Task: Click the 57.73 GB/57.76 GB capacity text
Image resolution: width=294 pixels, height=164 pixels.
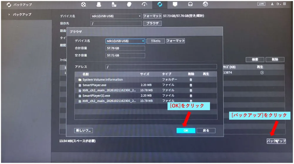Action: point(183,16)
